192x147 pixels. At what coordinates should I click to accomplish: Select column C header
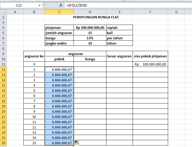coord(59,12)
